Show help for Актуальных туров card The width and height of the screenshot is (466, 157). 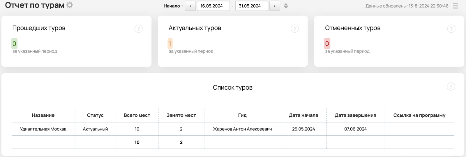coord(295,29)
